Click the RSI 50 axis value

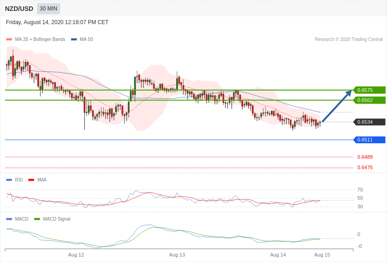360,198
